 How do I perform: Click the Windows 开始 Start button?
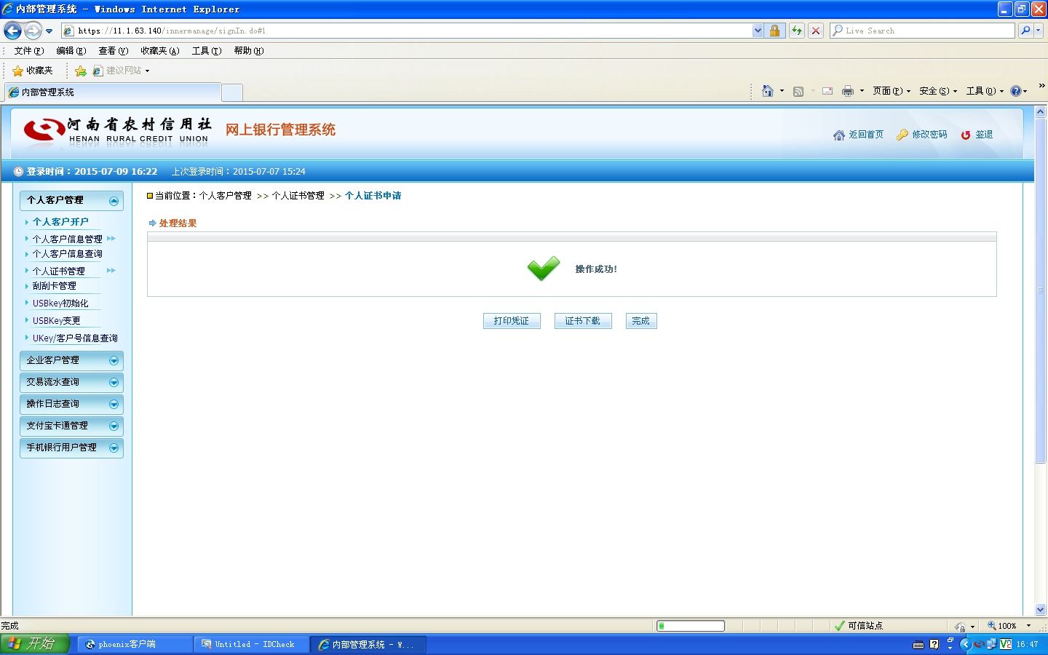35,644
